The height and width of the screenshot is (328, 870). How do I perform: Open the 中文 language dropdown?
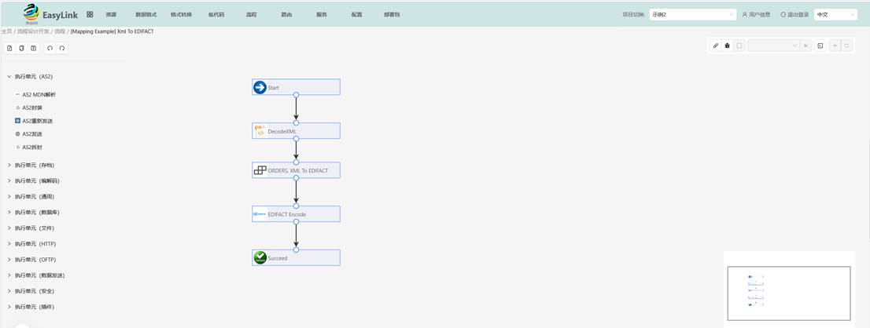[x=835, y=15]
